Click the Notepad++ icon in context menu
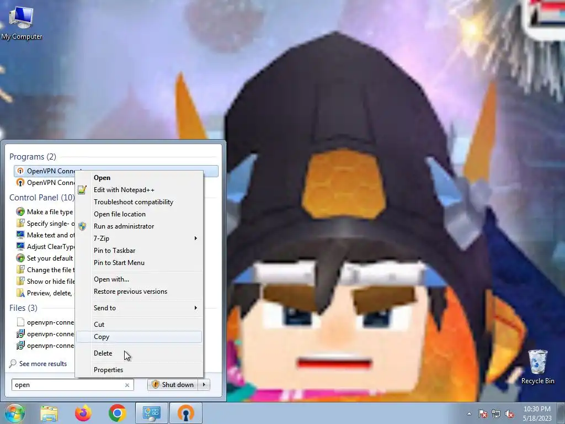The image size is (565, 424). [x=82, y=190]
